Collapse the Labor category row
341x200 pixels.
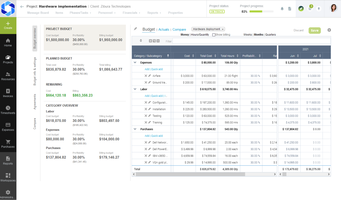tap(134, 89)
